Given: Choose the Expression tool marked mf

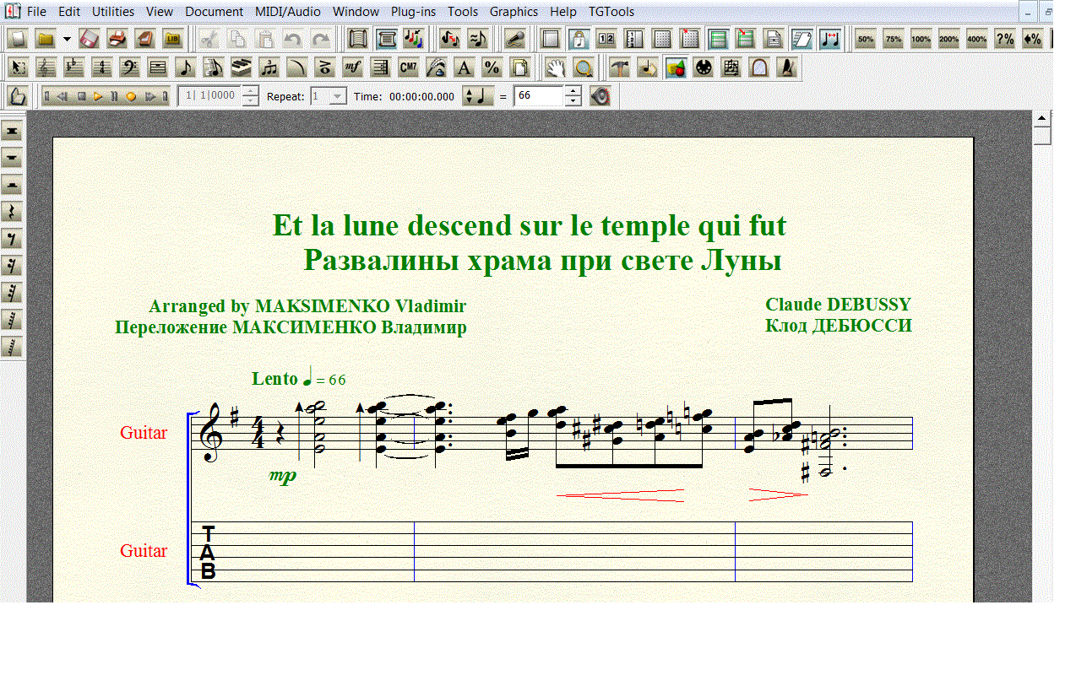Looking at the screenshot, I should pos(352,68).
